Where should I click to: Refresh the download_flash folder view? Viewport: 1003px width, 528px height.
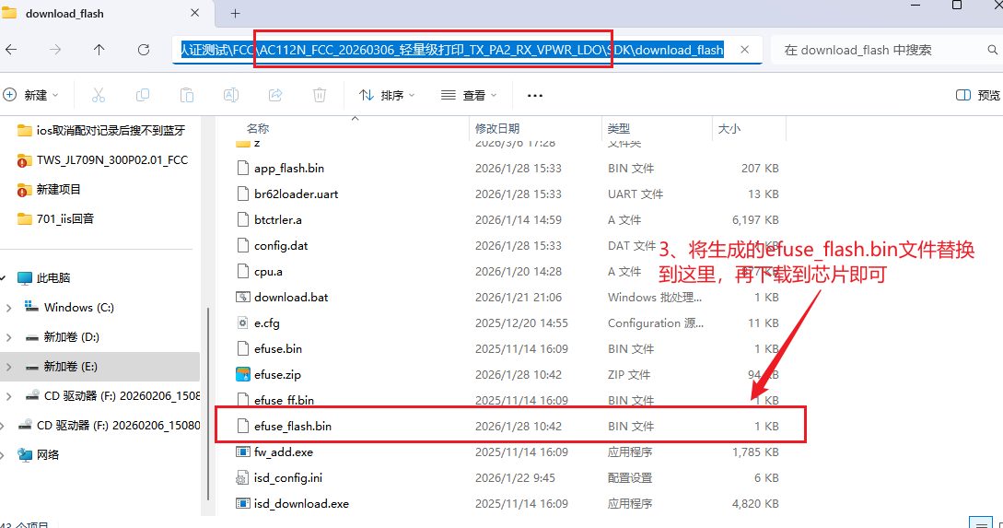pyautogui.click(x=144, y=49)
